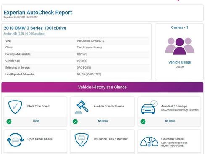Click No Issue under Auction Brand
This screenshot has width=205, height=154.
point(103,121)
